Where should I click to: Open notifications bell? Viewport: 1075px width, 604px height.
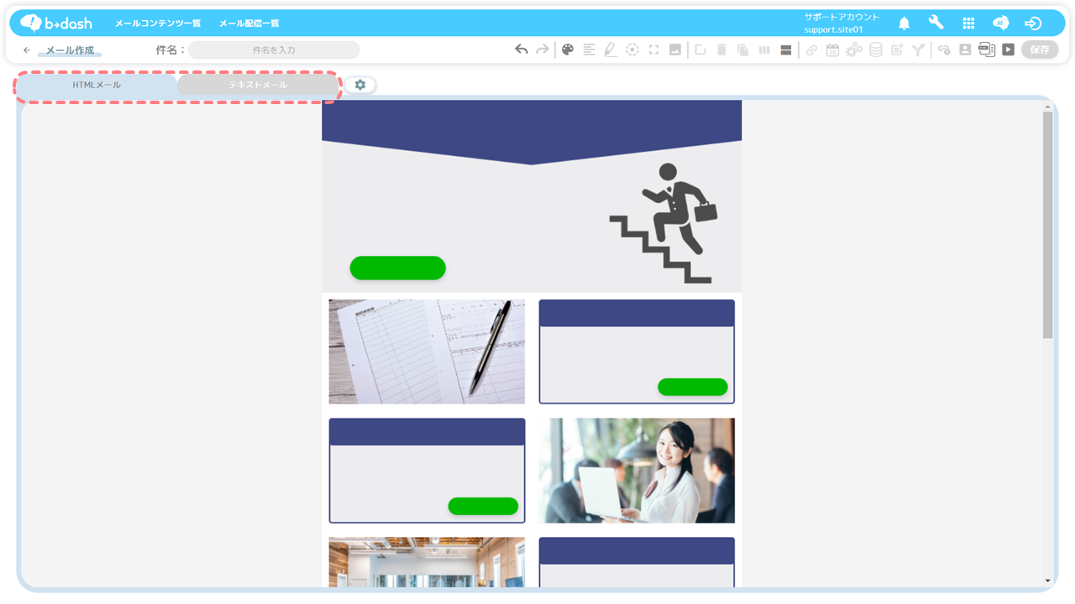905,23
